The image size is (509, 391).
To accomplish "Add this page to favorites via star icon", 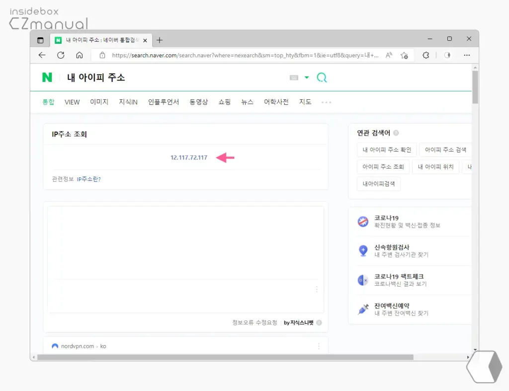I will [x=404, y=55].
